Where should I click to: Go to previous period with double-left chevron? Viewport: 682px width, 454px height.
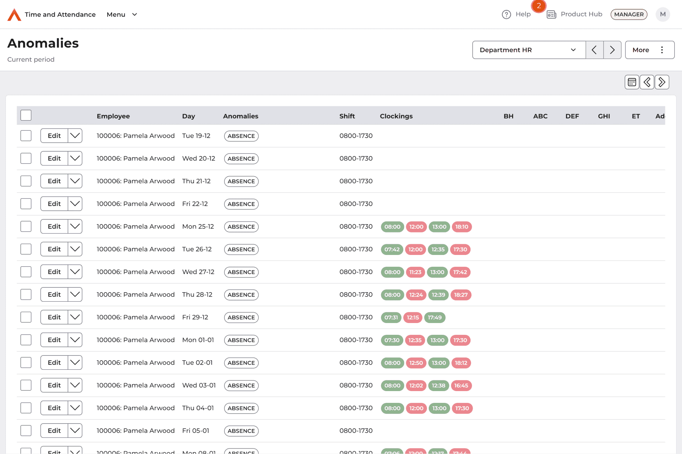(647, 82)
